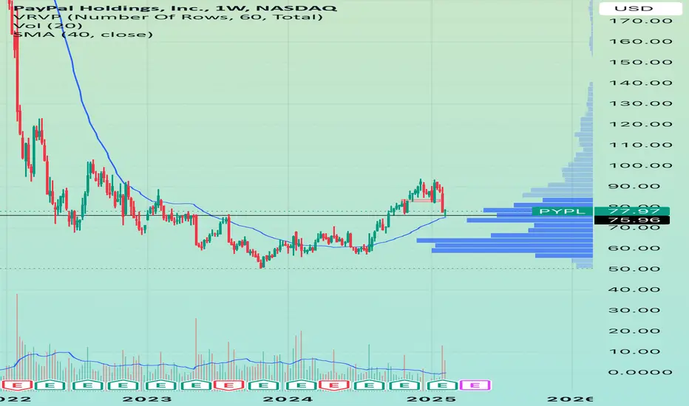Click the 150.00 price axis label
The width and height of the screenshot is (689, 406).
(641, 62)
